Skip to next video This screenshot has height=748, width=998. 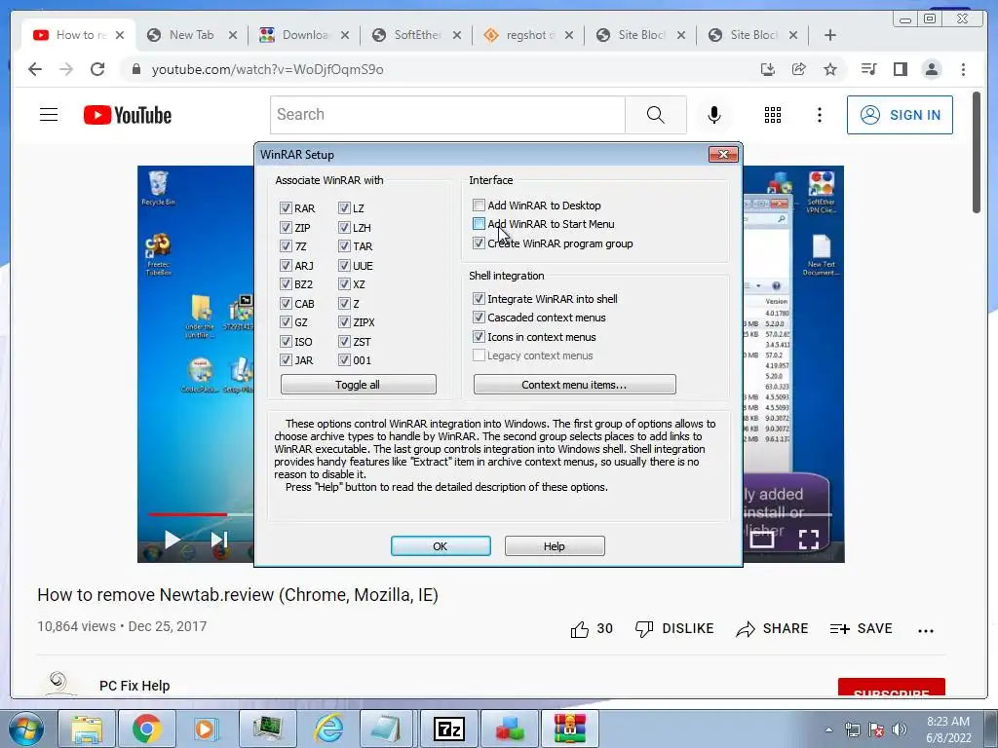[218, 540]
